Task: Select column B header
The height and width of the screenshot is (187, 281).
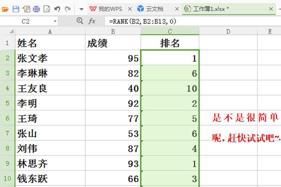Action: [x=113, y=31]
